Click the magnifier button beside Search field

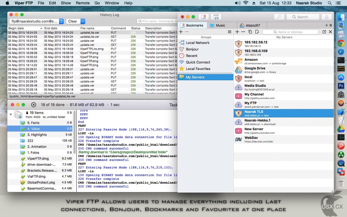tap(279, 17)
